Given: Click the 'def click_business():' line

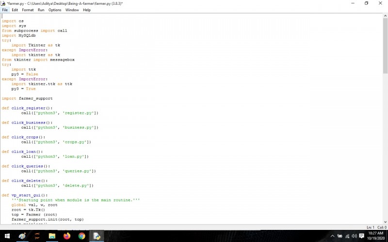Looking at the screenshot, I should click(27, 122).
